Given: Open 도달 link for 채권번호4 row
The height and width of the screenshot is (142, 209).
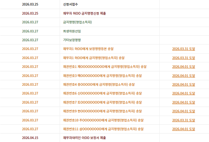Looking at the screenshot, I should click(x=184, y=85).
